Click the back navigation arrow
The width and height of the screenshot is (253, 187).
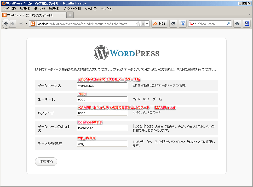6,24
